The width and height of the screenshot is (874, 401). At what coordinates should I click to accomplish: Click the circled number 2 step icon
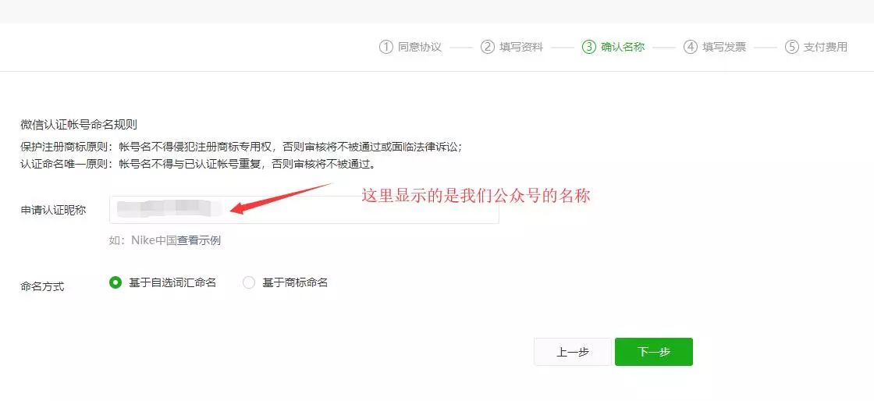point(487,48)
